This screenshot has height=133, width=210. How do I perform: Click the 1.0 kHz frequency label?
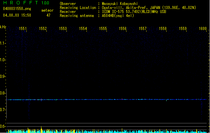3,60
